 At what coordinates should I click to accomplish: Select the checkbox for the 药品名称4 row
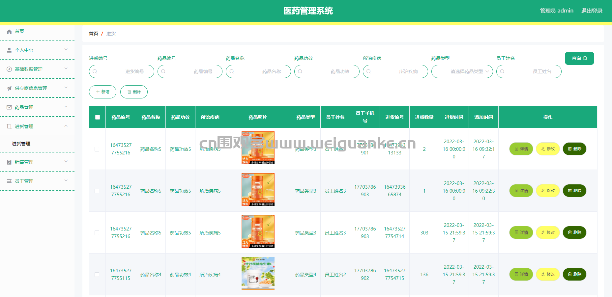[97, 275]
